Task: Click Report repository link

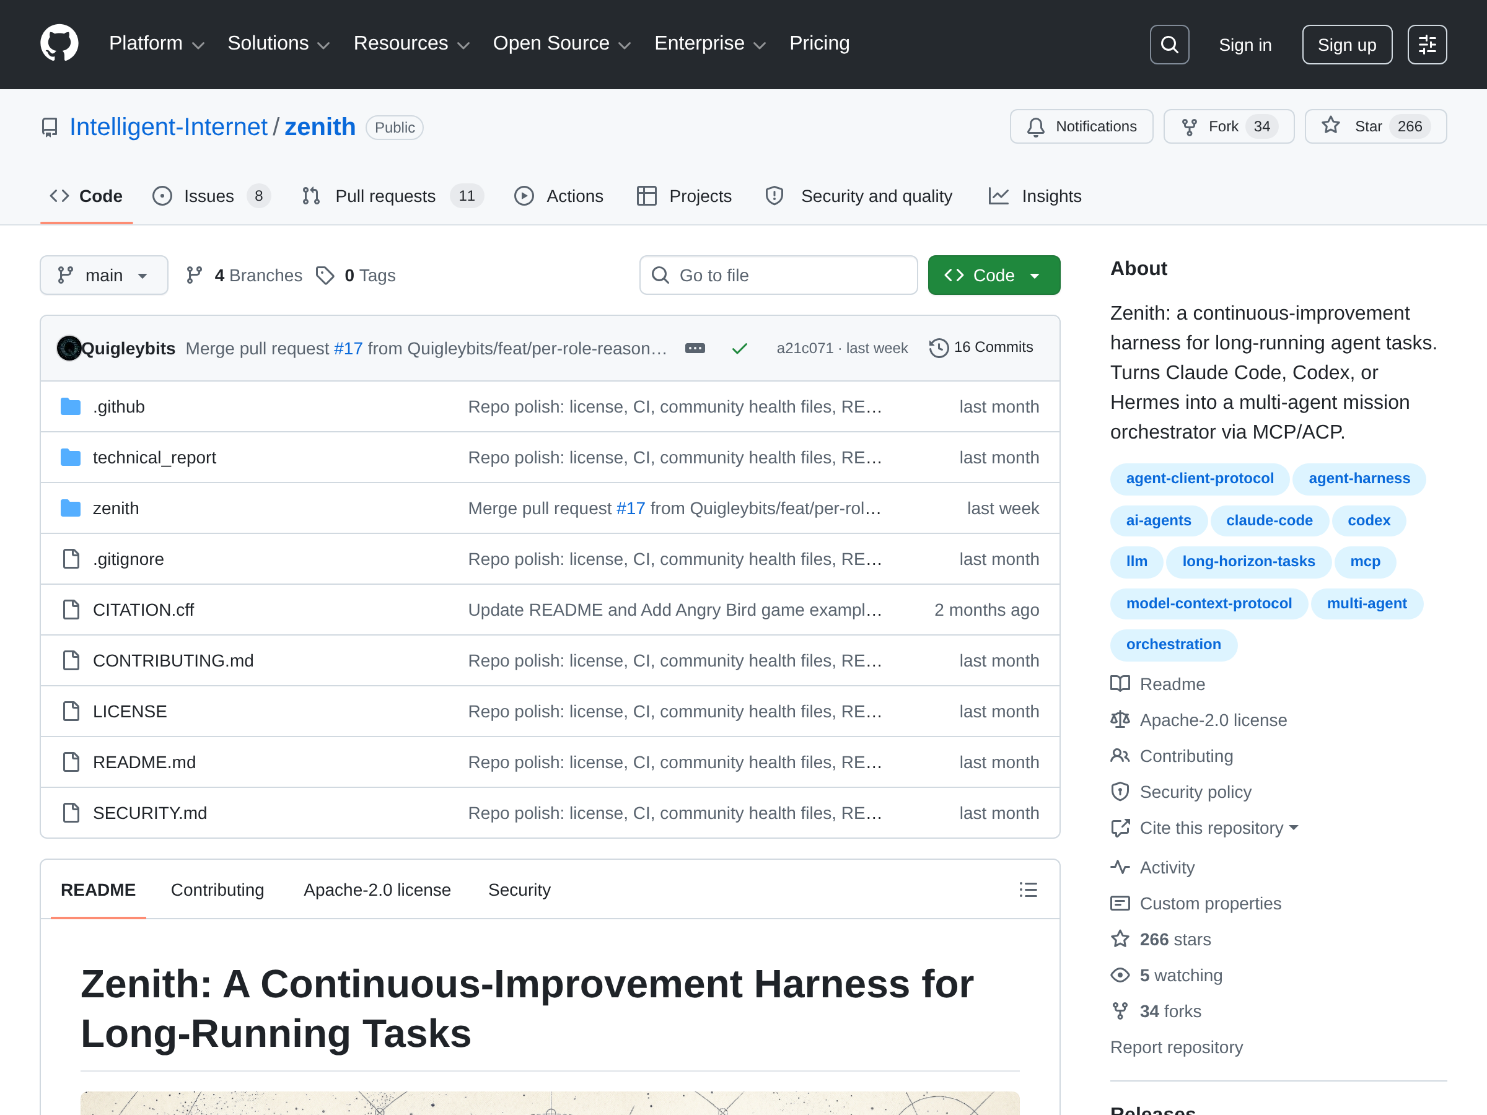Action: pos(1177,1047)
